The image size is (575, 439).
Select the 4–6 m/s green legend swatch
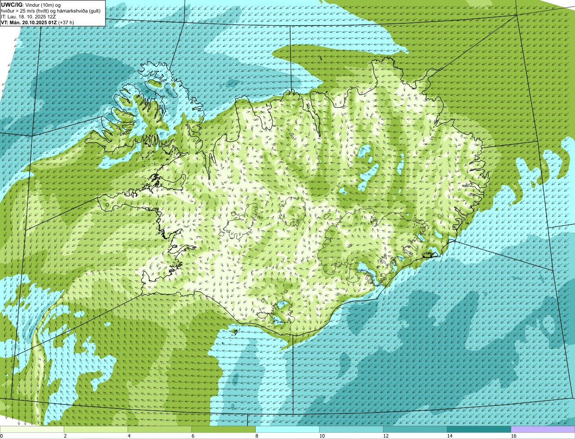click(159, 430)
